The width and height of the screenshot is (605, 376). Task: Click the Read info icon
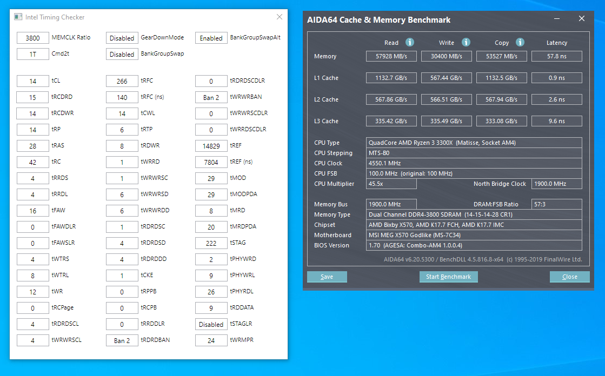(410, 42)
